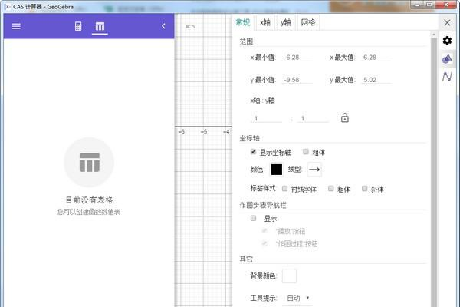Toggle the 显示坐标轴 checkbox
This screenshot has width=460, height=307.
(254, 152)
